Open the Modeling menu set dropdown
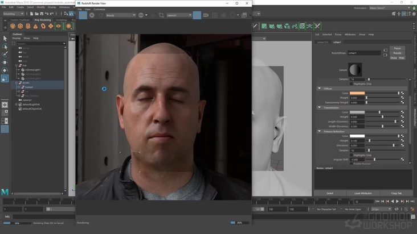417x234 pixels. [13, 14]
